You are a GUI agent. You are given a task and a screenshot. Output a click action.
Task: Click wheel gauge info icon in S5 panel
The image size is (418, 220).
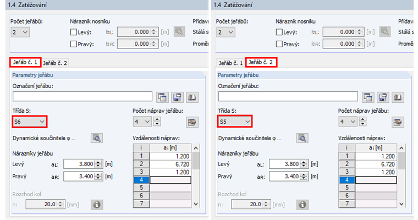[x=302, y=205]
